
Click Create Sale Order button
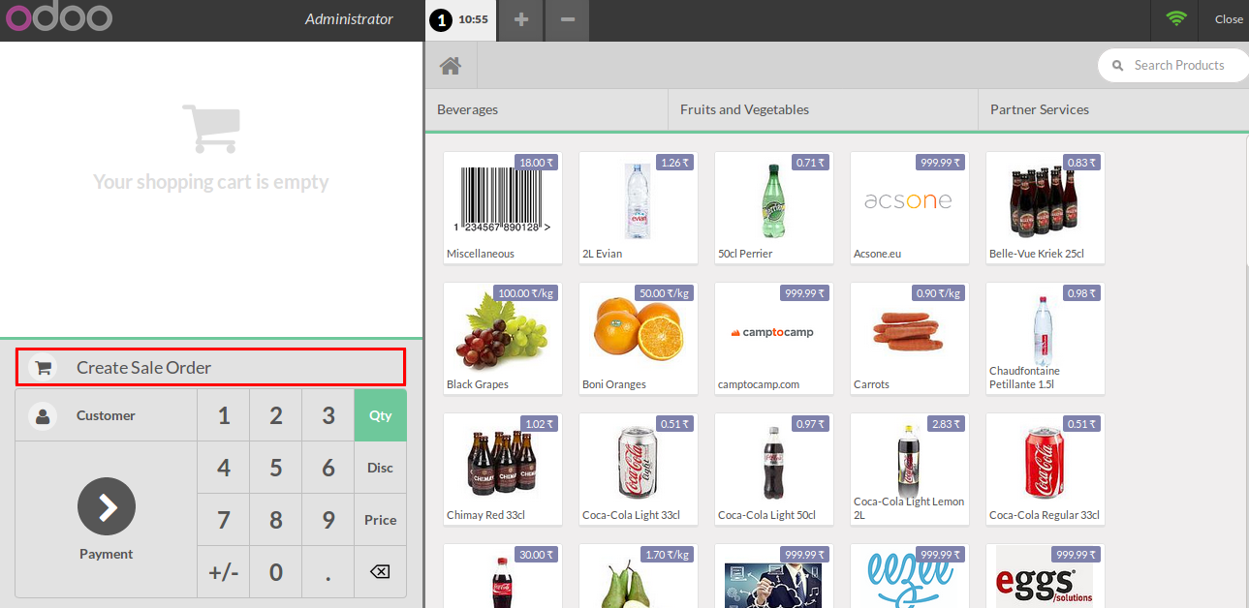210,367
